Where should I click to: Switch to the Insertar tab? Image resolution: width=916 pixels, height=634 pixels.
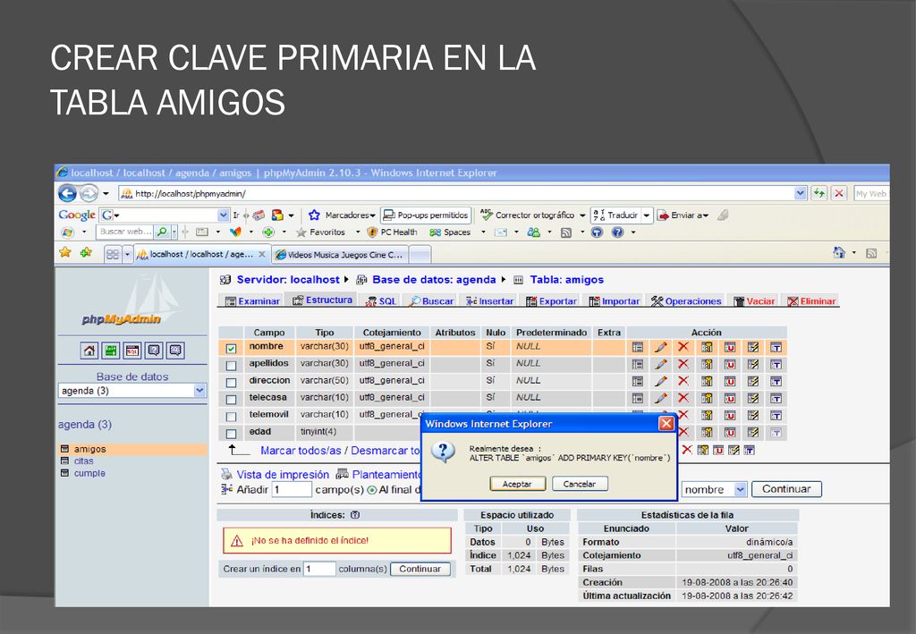pos(489,301)
